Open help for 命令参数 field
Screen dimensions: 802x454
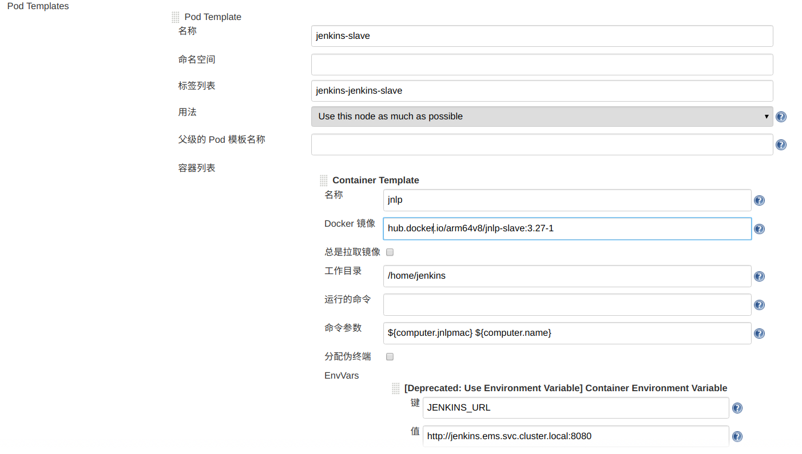[x=759, y=333]
